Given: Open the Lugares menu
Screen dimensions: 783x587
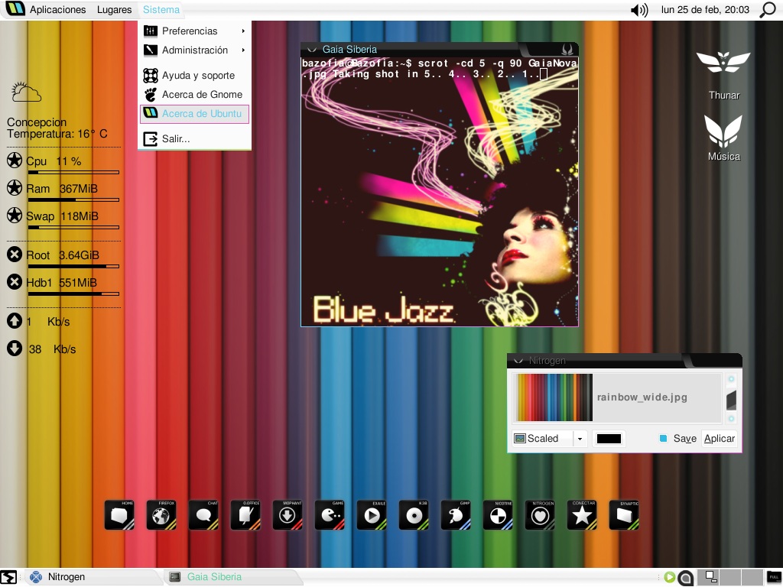Looking at the screenshot, I should tap(115, 9).
